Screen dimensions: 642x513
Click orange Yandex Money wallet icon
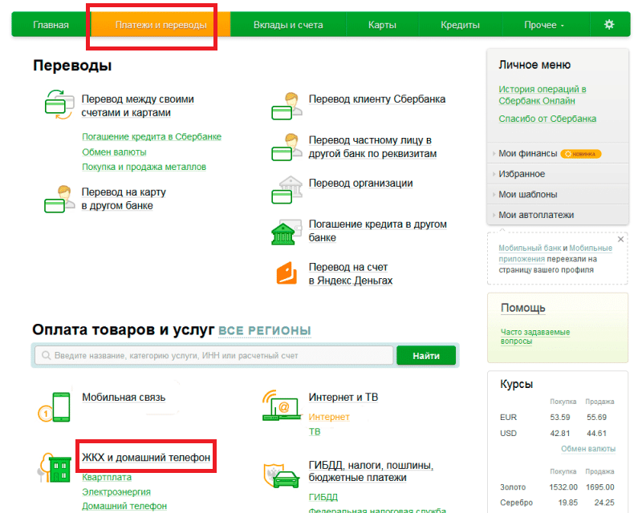pos(286,273)
